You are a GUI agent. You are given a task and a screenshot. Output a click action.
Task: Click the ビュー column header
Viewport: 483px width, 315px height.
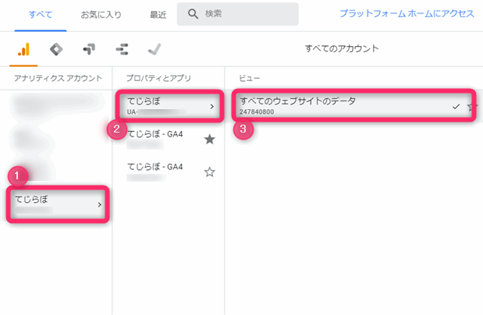(x=249, y=78)
